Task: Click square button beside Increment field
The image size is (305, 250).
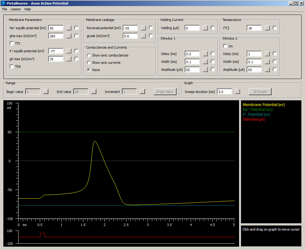Action: (x=142, y=91)
